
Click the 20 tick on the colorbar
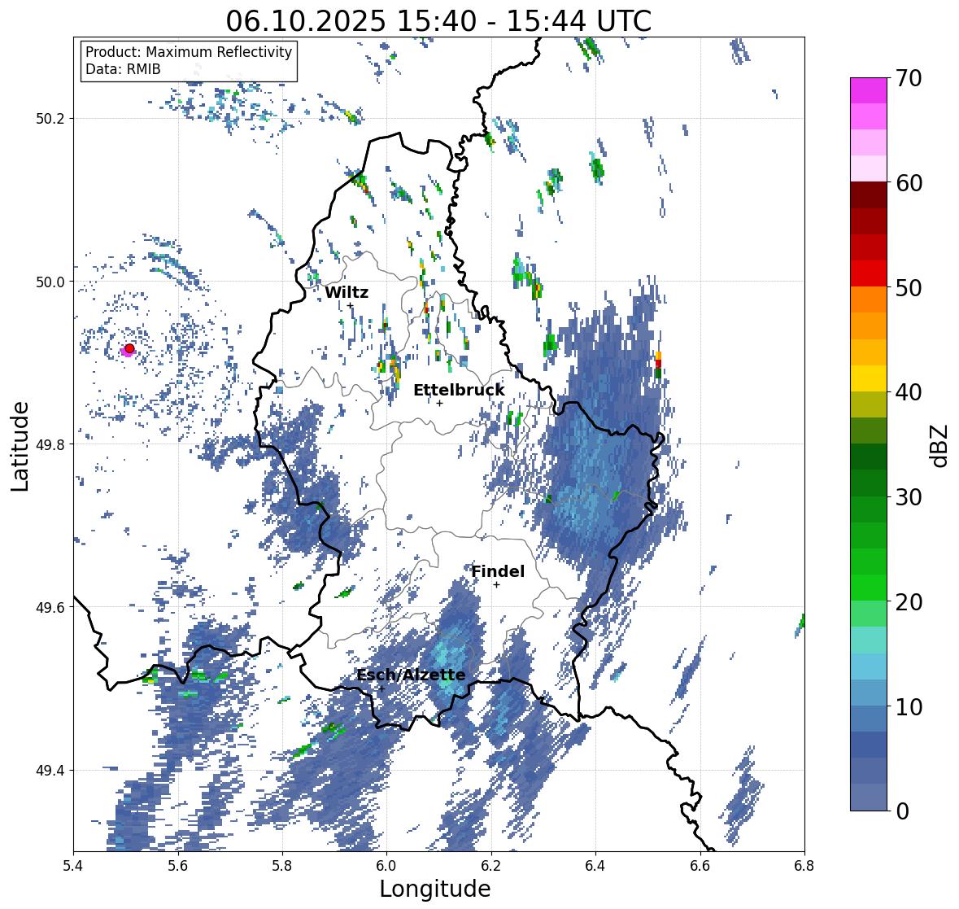[909, 602]
